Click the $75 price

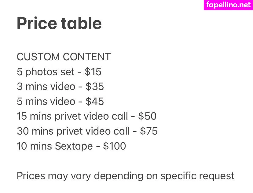(149, 131)
